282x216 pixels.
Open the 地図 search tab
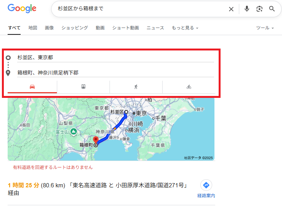point(32,28)
